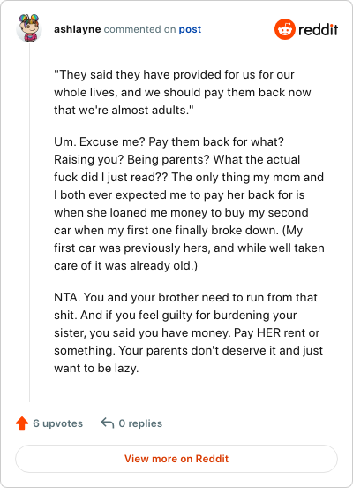The height and width of the screenshot is (488, 353).
Task: Click the "commented on" gray text
Action: pyautogui.click(x=139, y=29)
